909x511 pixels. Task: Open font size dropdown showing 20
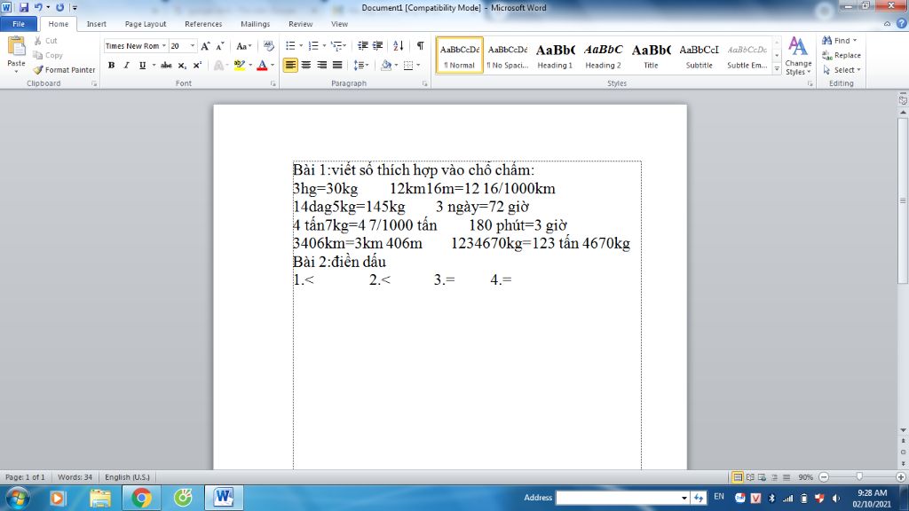click(x=193, y=46)
